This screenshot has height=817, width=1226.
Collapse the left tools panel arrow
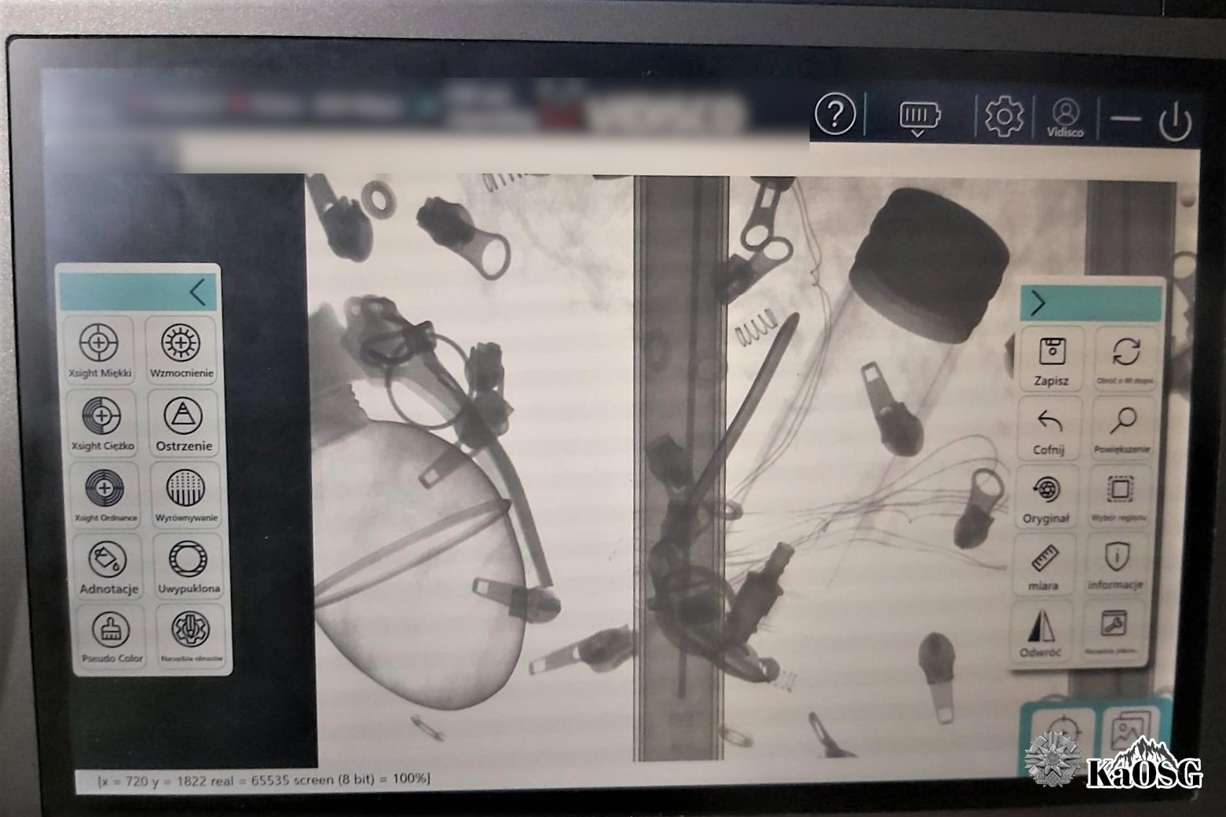click(197, 292)
